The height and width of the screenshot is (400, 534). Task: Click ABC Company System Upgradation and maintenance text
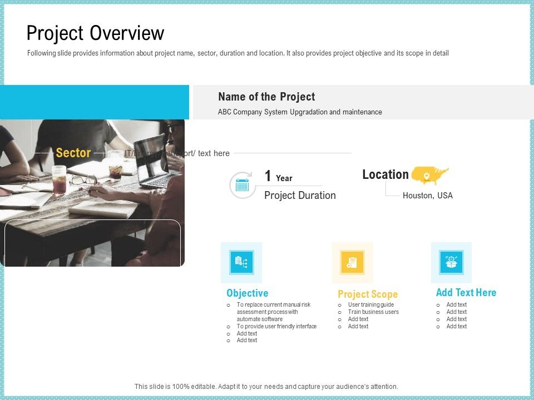(x=300, y=112)
